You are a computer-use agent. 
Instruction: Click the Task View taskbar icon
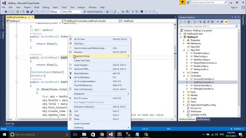[75, 135]
